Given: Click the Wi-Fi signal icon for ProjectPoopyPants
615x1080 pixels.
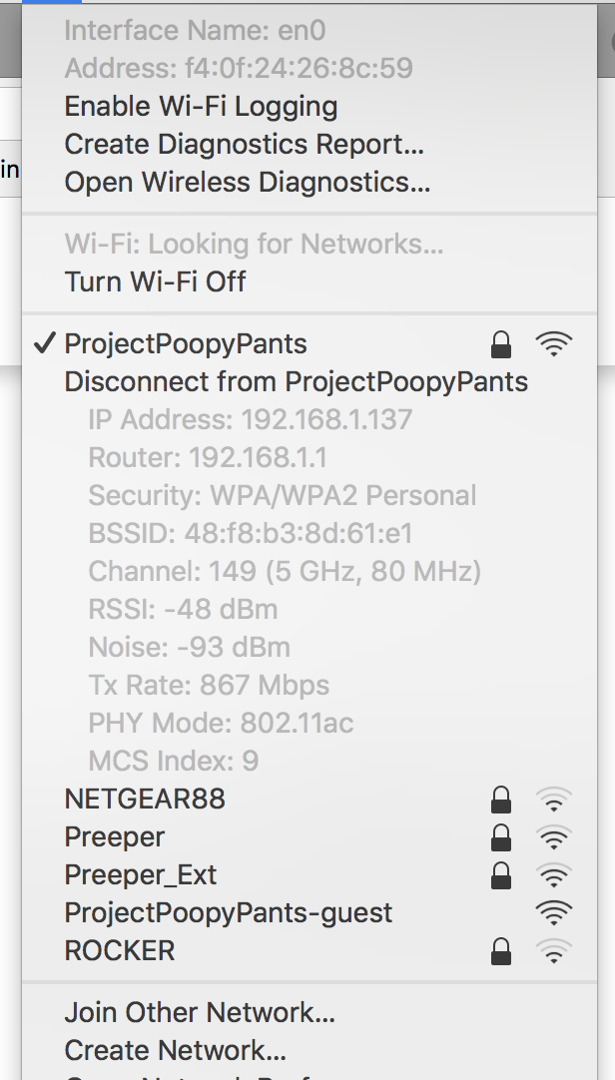Looking at the screenshot, I should tap(553, 344).
